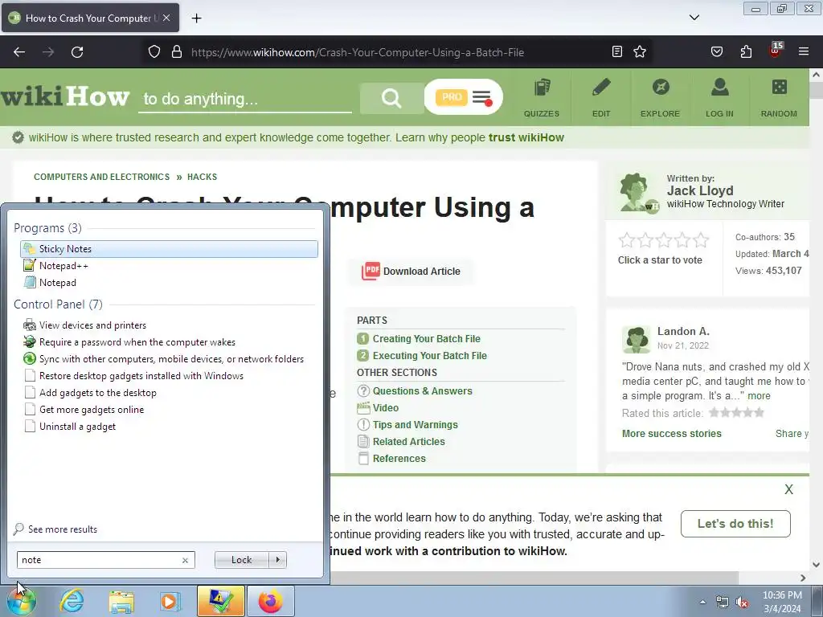The height and width of the screenshot is (617, 823).
Task: Dismiss the donation banner with X
Action: 788,489
